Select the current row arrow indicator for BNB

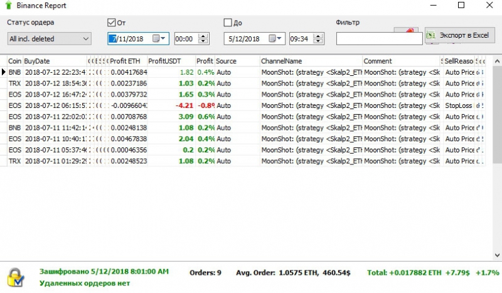(4, 72)
